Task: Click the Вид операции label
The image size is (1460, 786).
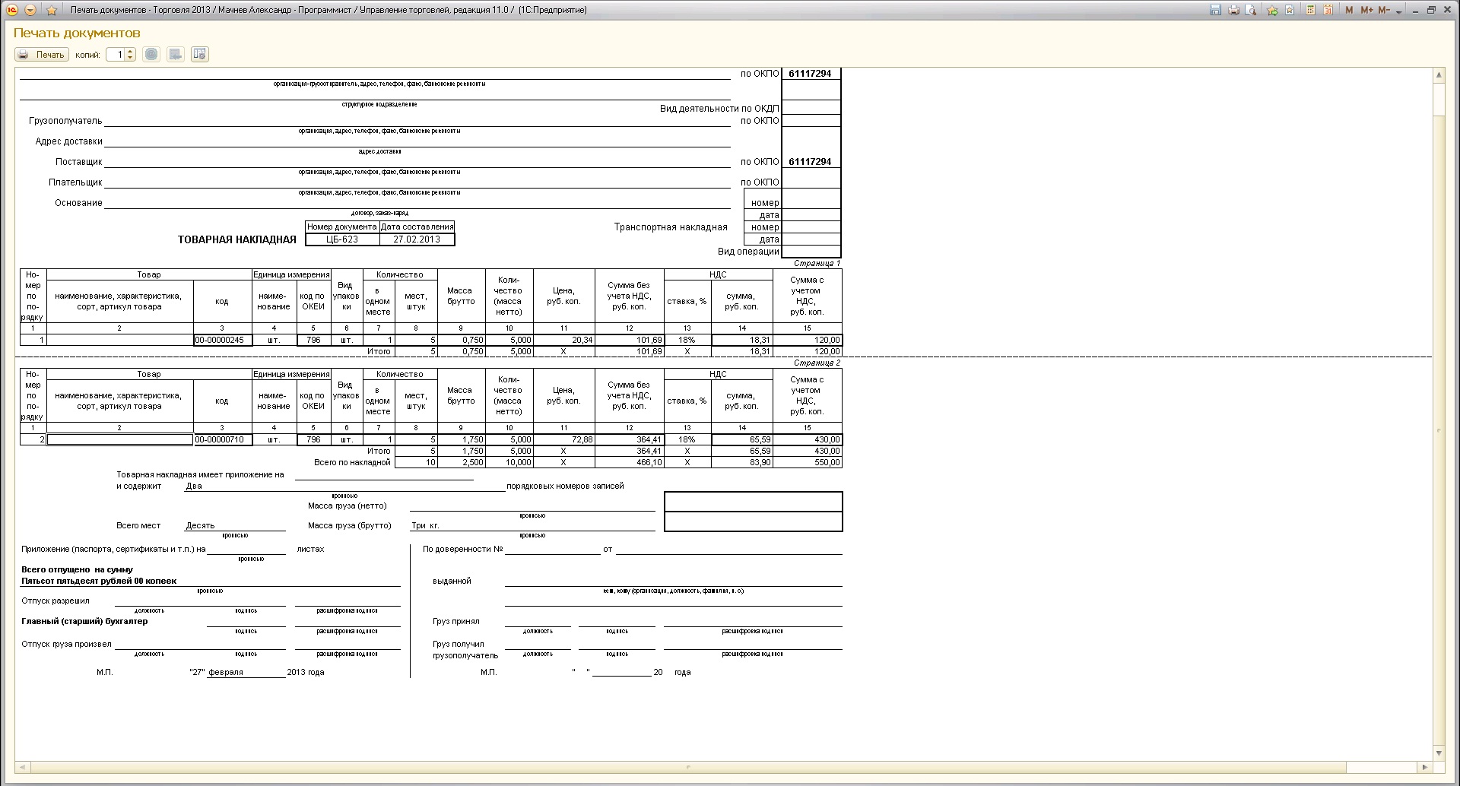Action: tap(748, 252)
